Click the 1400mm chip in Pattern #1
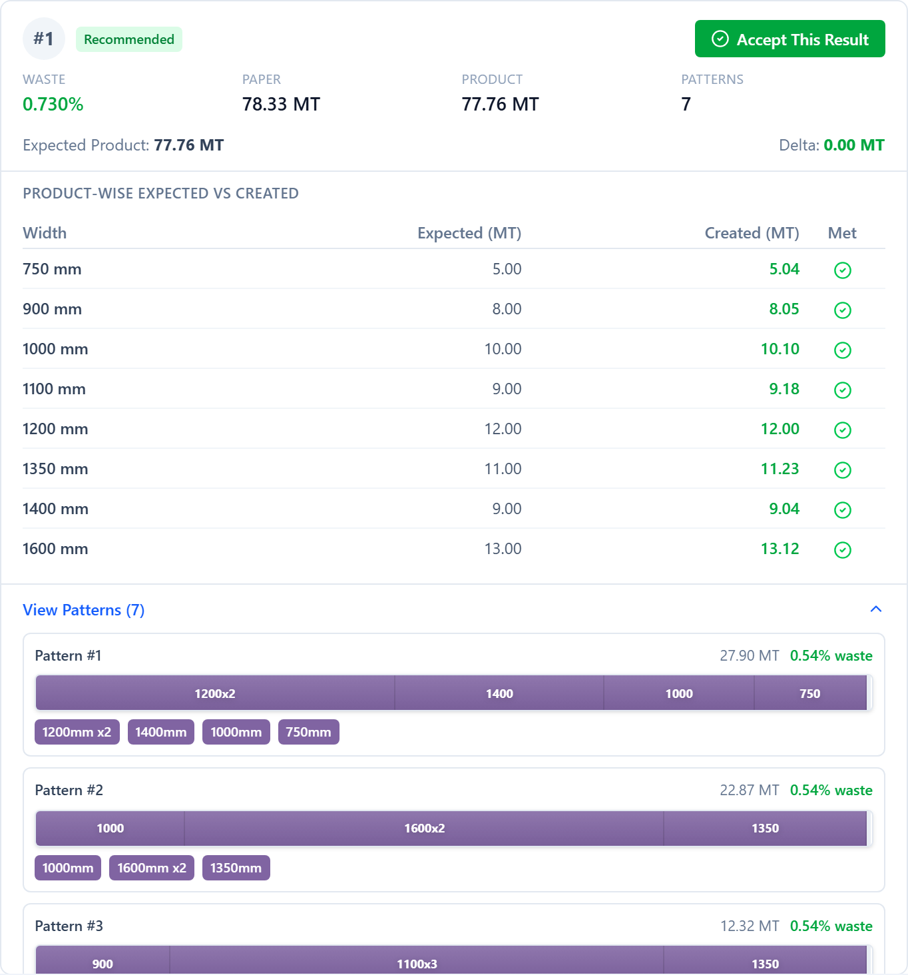Image resolution: width=908 pixels, height=975 pixels. (161, 732)
